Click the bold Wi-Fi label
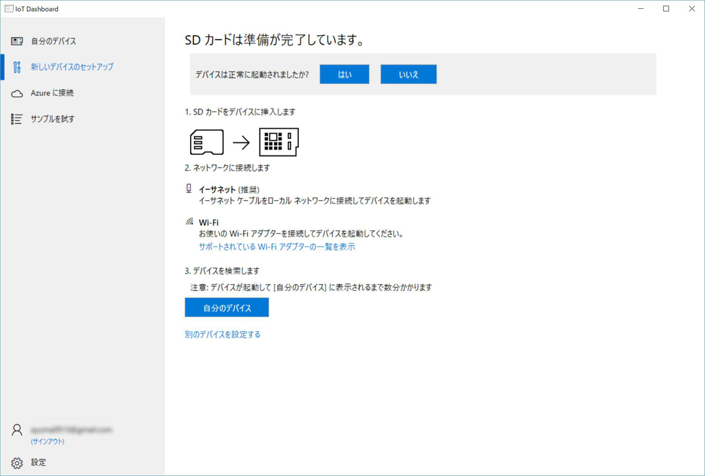This screenshot has height=476, width=705. [x=209, y=222]
